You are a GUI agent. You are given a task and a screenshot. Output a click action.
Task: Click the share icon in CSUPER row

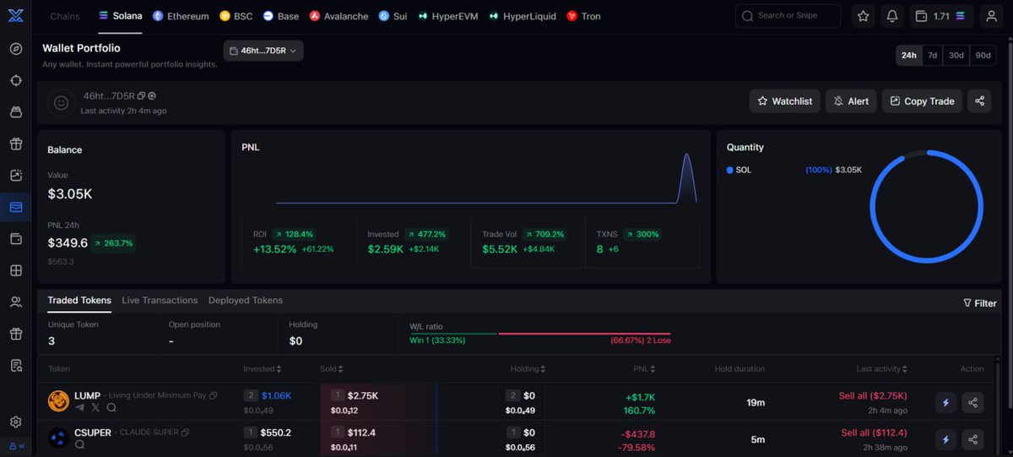[972, 439]
